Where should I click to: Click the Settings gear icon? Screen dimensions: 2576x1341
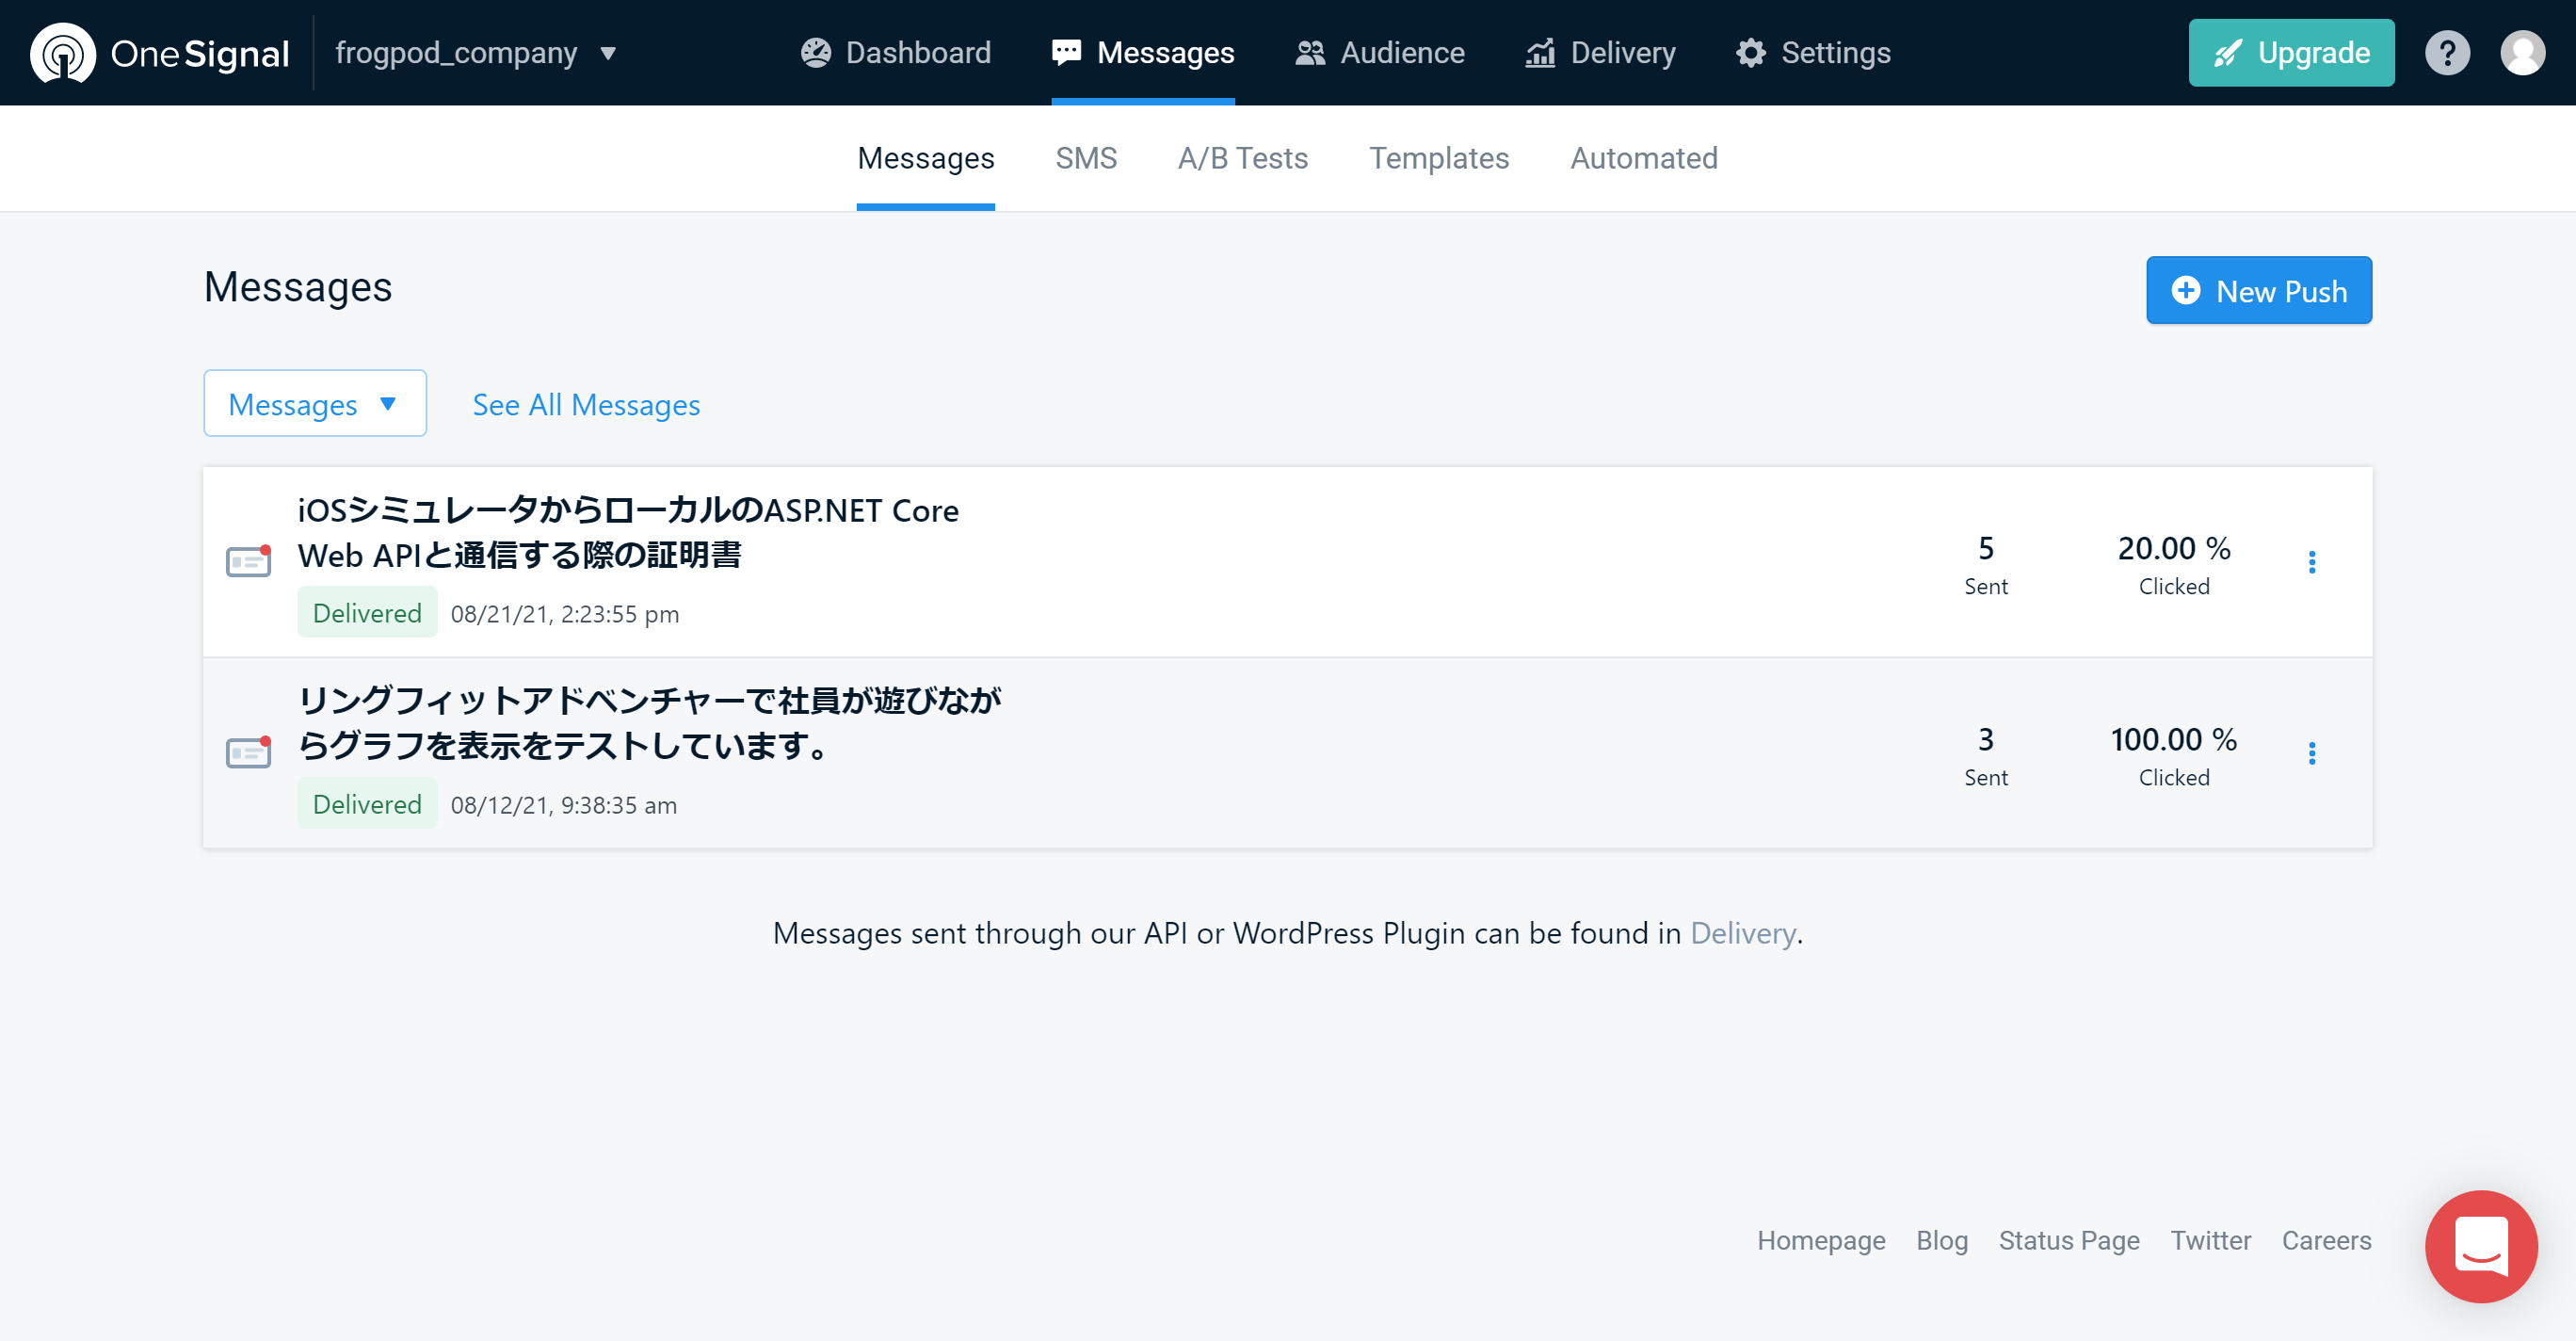(1751, 53)
